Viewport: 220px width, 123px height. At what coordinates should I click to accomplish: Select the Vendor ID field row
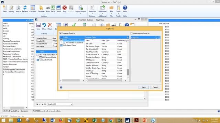(106, 71)
